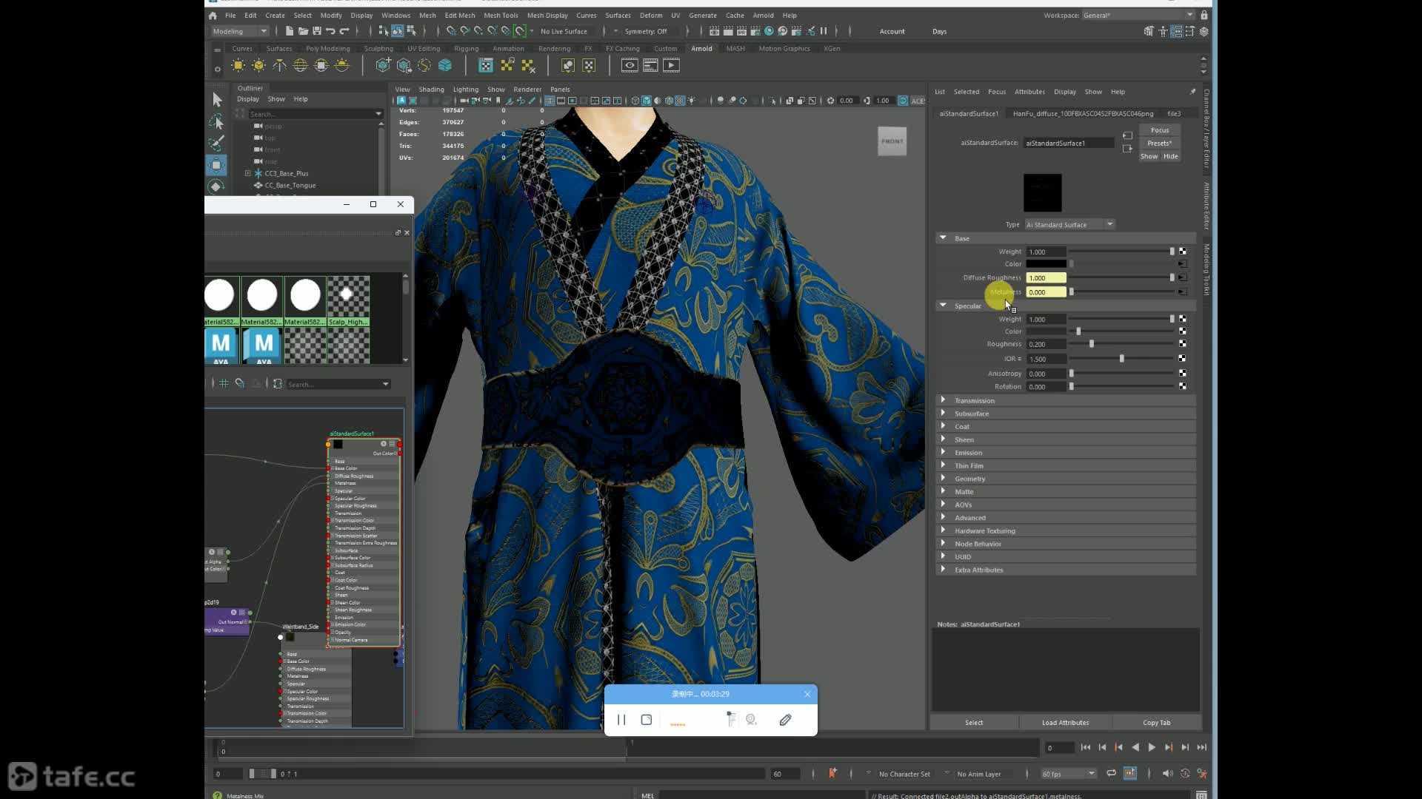Viewport: 1422px width, 799px height.
Task: Pause the screen recording
Action: click(x=621, y=720)
